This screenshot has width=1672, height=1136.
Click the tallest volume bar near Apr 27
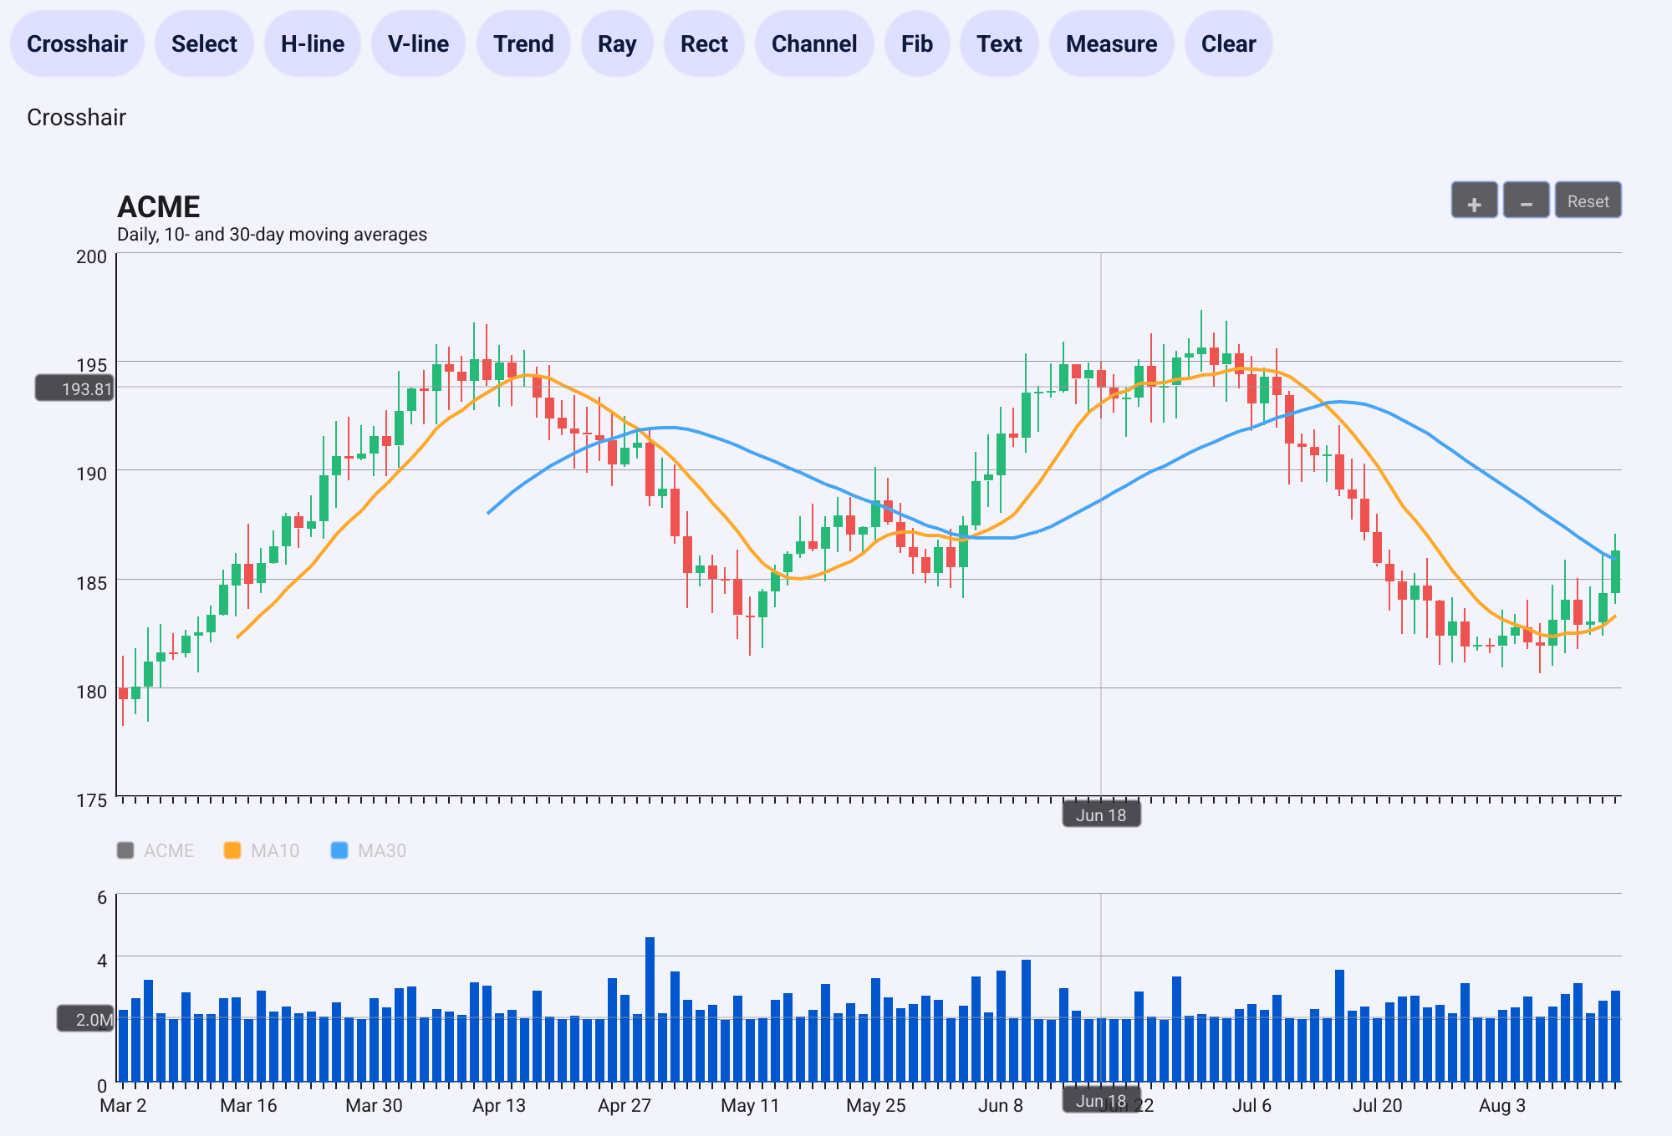[650, 1009]
